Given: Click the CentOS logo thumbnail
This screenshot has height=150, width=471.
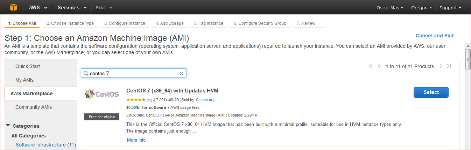Looking at the screenshot, I should (102, 94).
